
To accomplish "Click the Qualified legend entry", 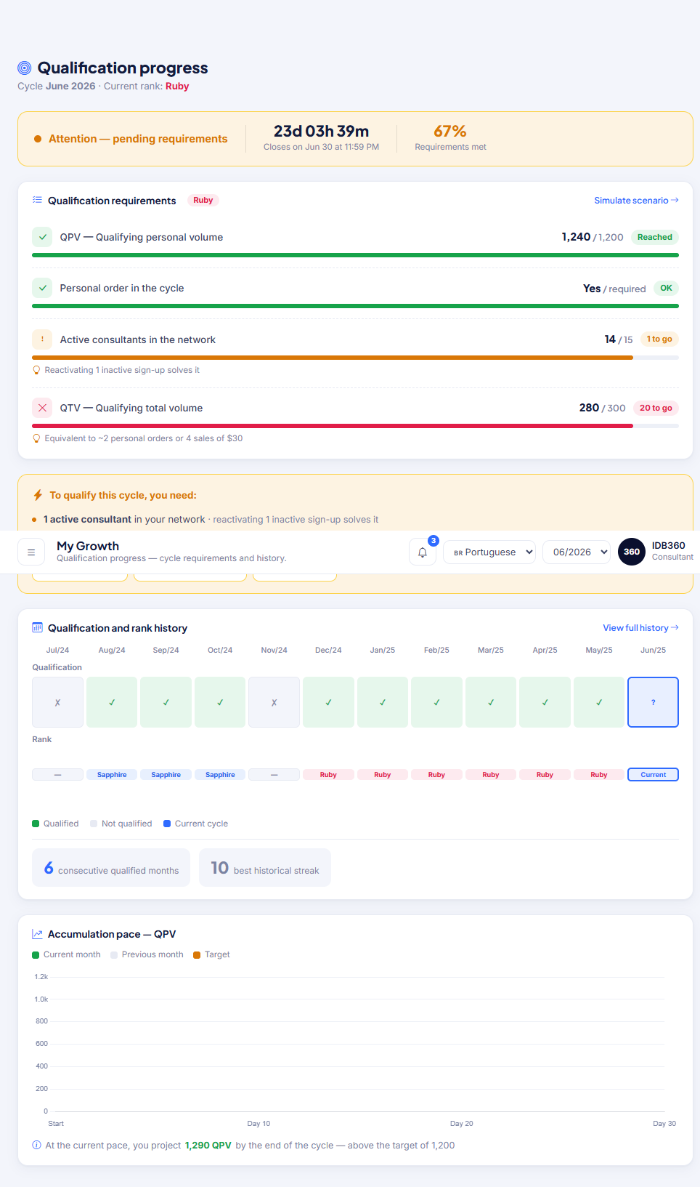I will (55, 824).
